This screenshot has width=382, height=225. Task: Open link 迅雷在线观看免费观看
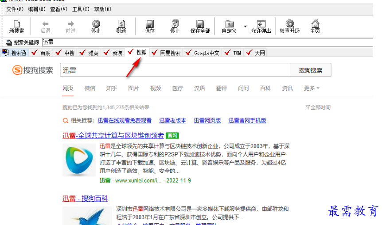click(125, 121)
